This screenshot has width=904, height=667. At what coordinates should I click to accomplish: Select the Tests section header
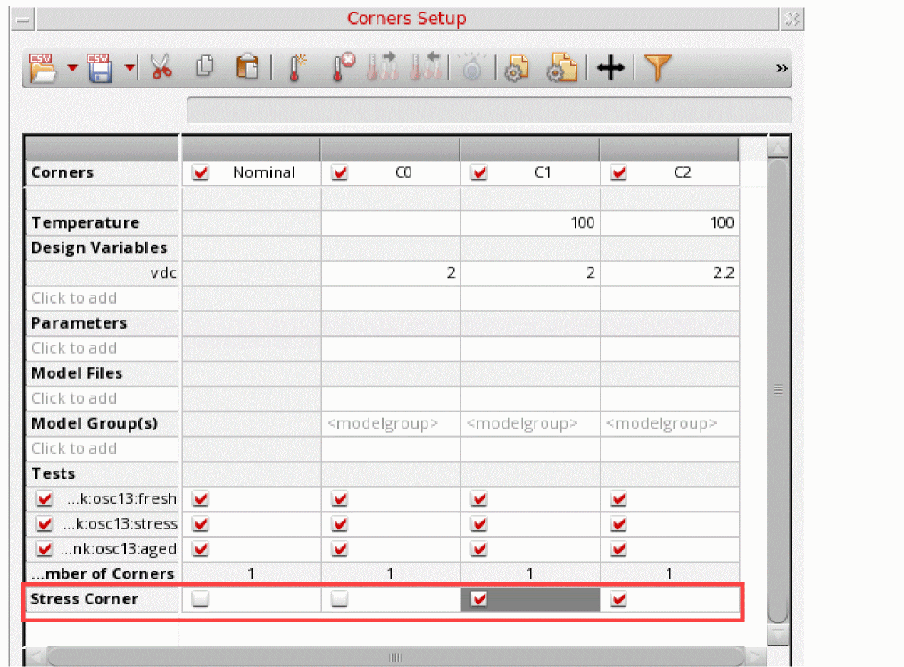click(x=102, y=474)
